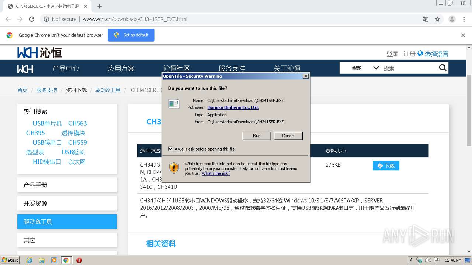This screenshot has height=265, width=472.
Task: Open the Windows Start button
Action: 10,260
